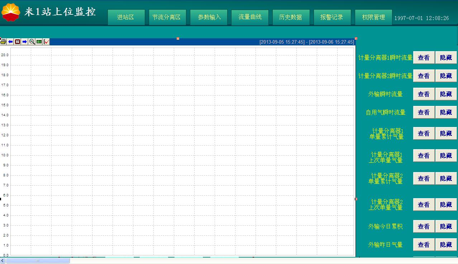Click the red fit-all icon in chart toolbar
This screenshot has height=264, width=458.
pyautogui.click(x=18, y=42)
